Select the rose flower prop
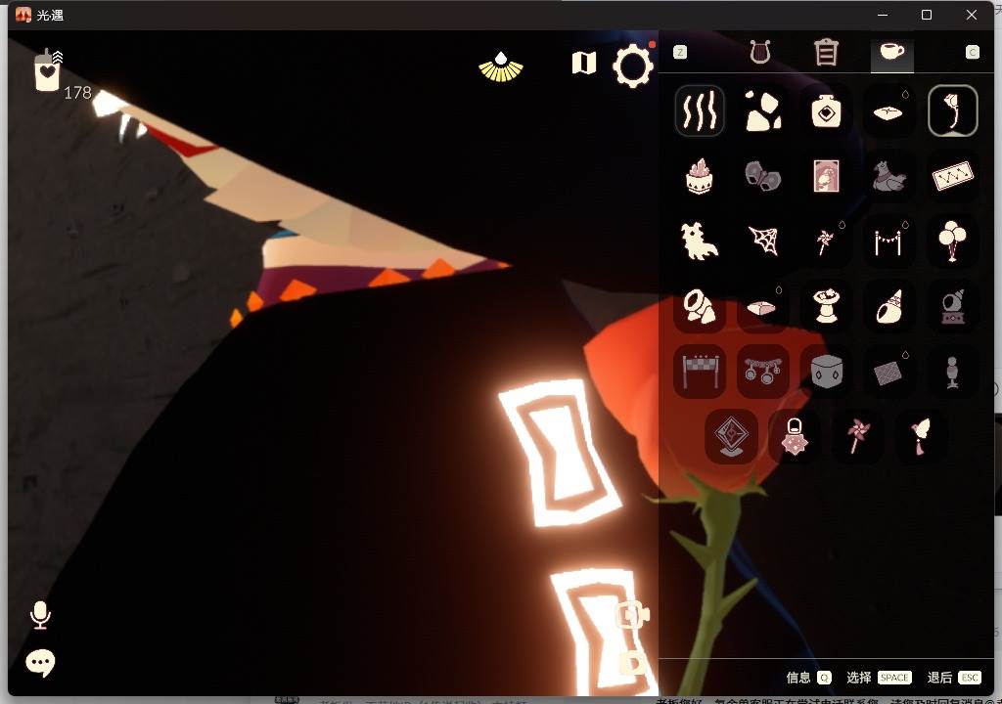The width and height of the screenshot is (1002, 704). 952,110
